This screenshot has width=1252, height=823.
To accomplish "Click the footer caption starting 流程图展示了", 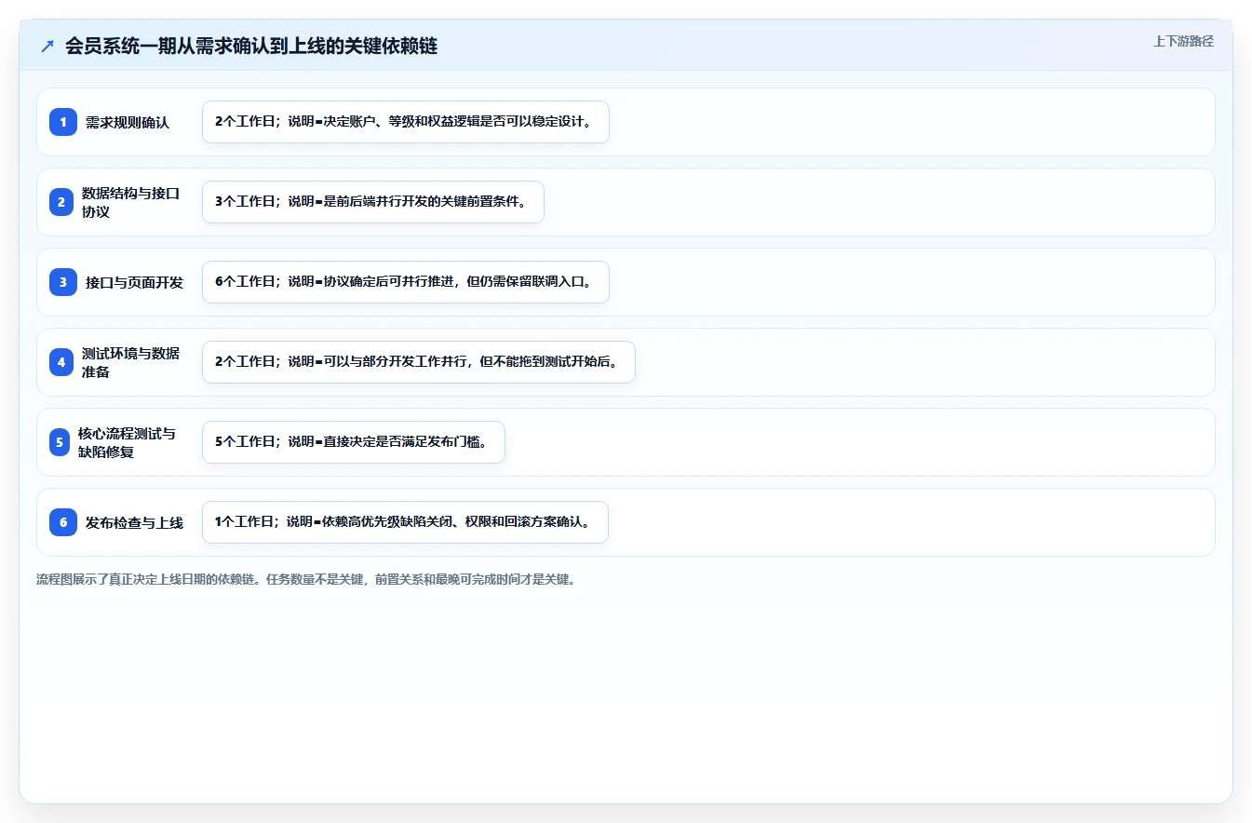I will (306, 579).
